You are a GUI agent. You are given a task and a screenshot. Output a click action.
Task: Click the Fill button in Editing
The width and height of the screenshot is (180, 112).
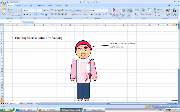[x=157, y=12]
